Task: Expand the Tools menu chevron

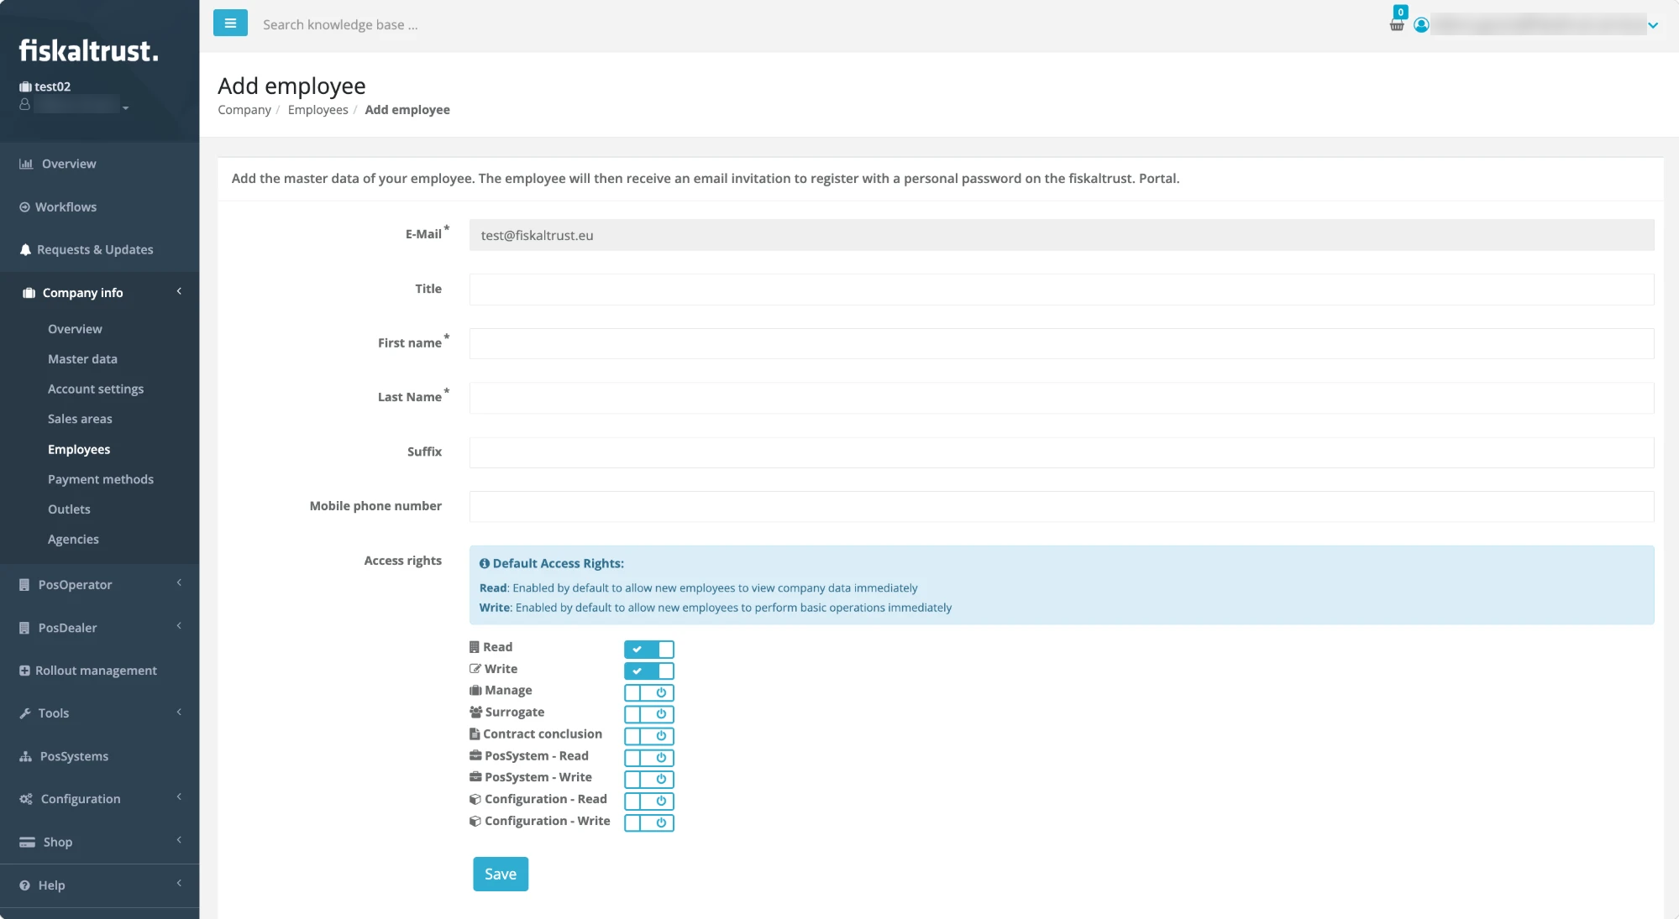Action: pyautogui.click(x=179, y=712)
